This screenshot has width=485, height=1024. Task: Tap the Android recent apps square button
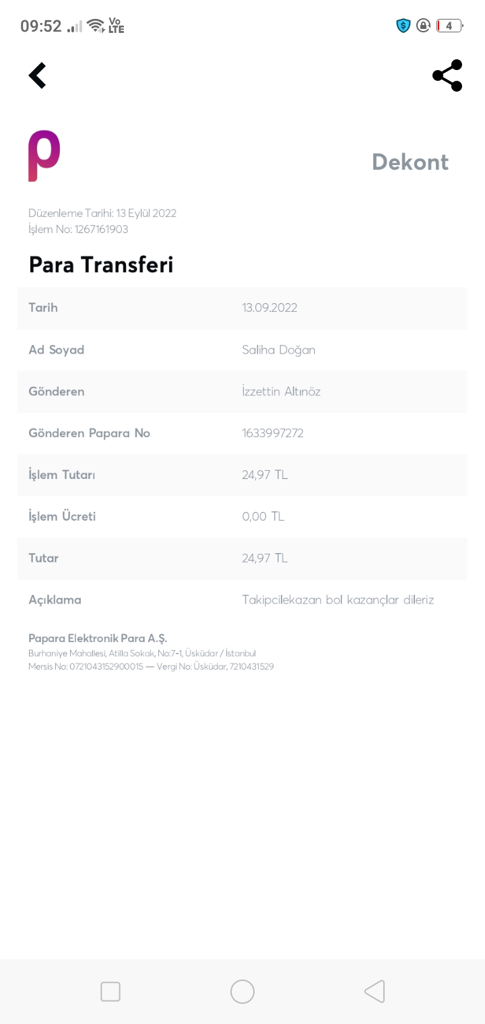pyautogui.click(x=110, y=992)
